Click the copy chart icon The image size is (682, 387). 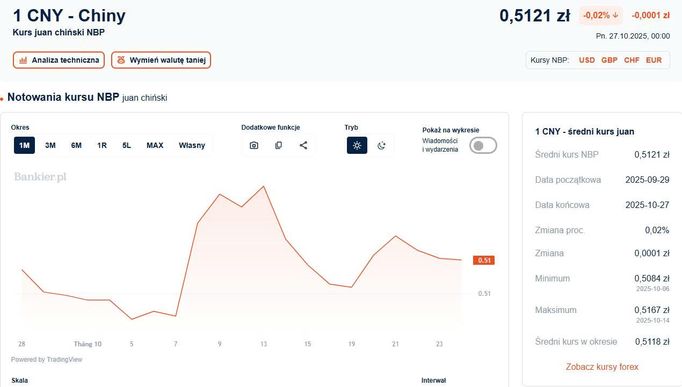pos(279,145)
